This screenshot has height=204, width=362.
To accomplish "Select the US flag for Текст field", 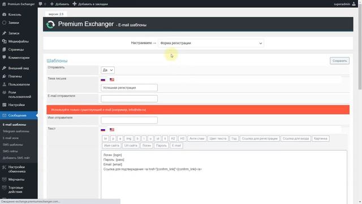I will click(112, 130).
